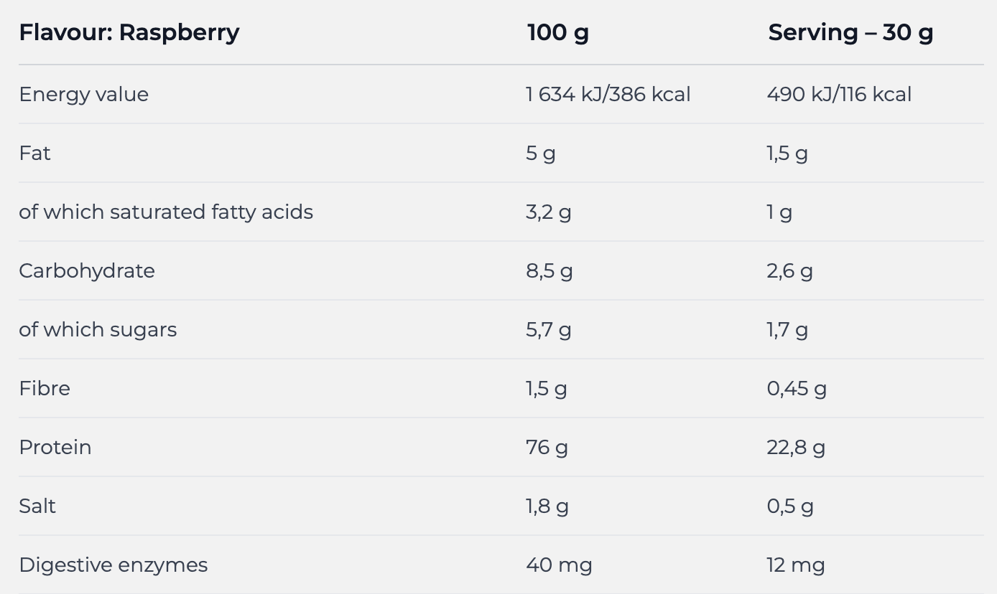Viewport: 997px width, 594px height.
Task: Click the "Salt" row label
Action: point(37,506)
